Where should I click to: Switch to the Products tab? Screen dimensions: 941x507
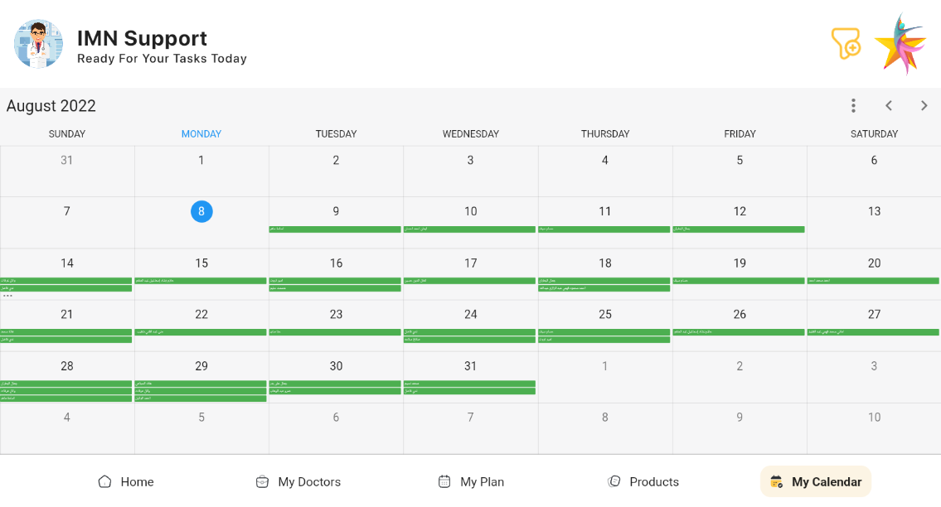point(643,481)
